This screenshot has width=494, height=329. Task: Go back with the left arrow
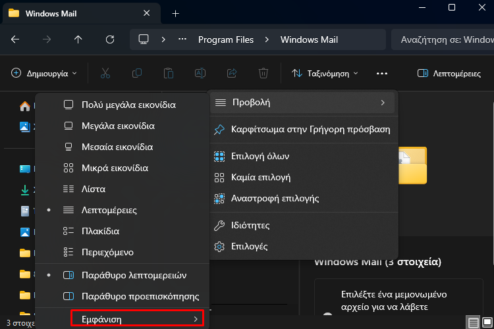pyautogui.click(x=15, y=39)
